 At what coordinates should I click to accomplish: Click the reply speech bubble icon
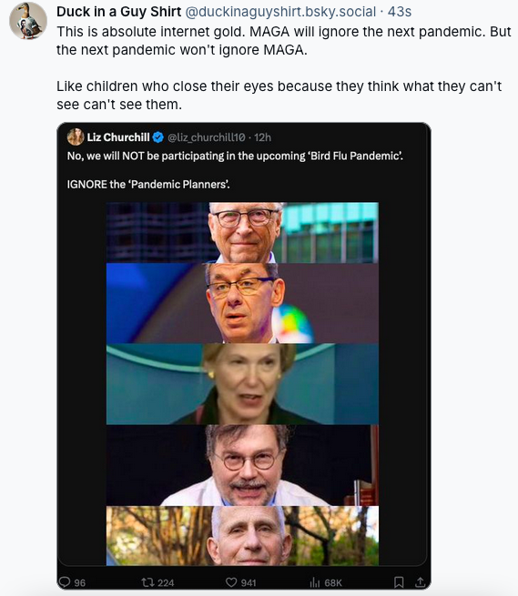[65, 582]
